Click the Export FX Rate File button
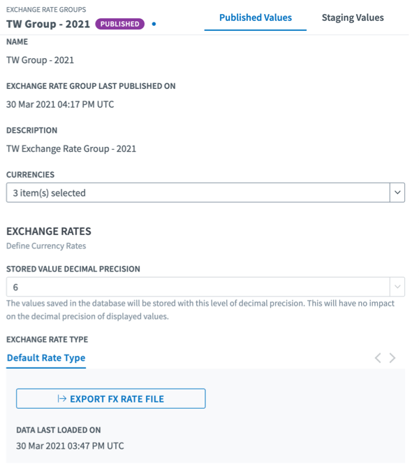This screenshot has width=419, height=466. click(110, 399)
